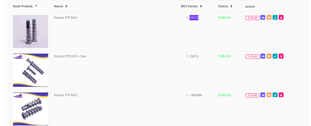Open image manager for Fischer FTP M10 + Hex
311x126 pixels.
[x=269, y=56]
